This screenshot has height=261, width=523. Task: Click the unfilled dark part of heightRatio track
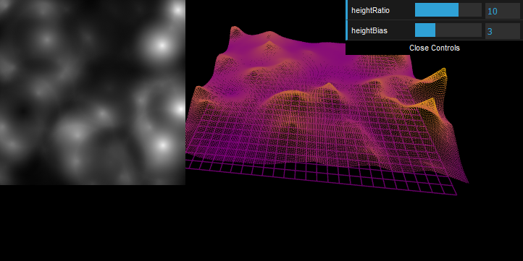click(470, 10)
